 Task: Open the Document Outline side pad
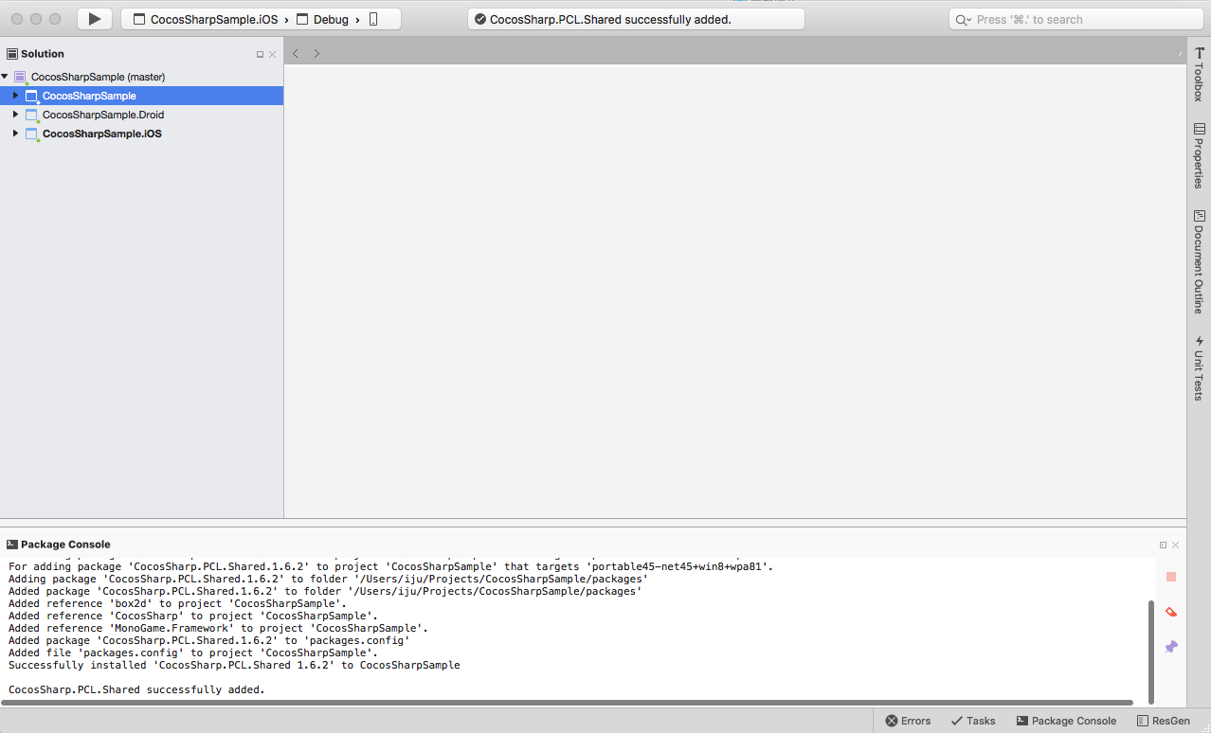(x=1199, y=262)
